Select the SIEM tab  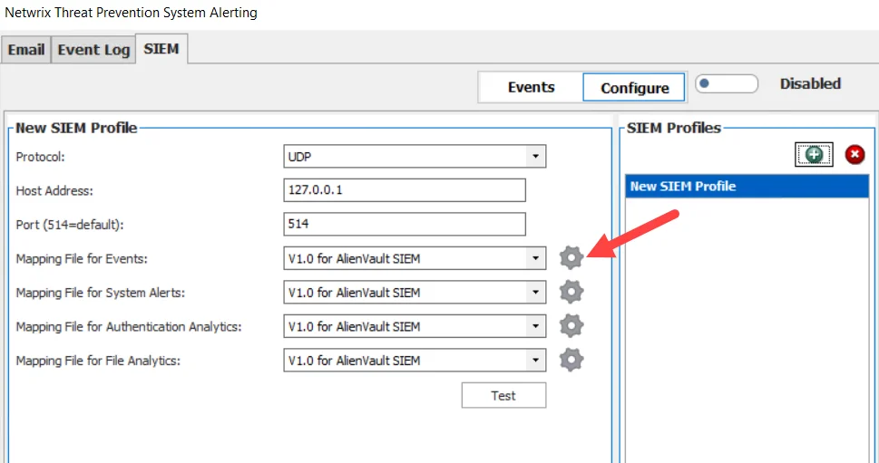click(161, 49)
